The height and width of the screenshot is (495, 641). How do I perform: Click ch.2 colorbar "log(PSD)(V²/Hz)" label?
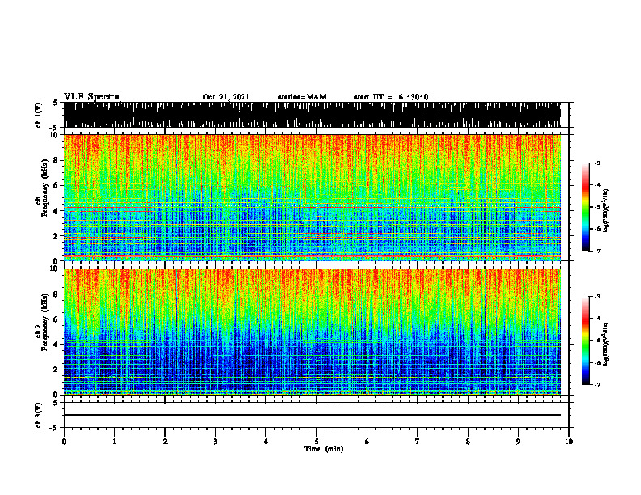tap(606, 344)
